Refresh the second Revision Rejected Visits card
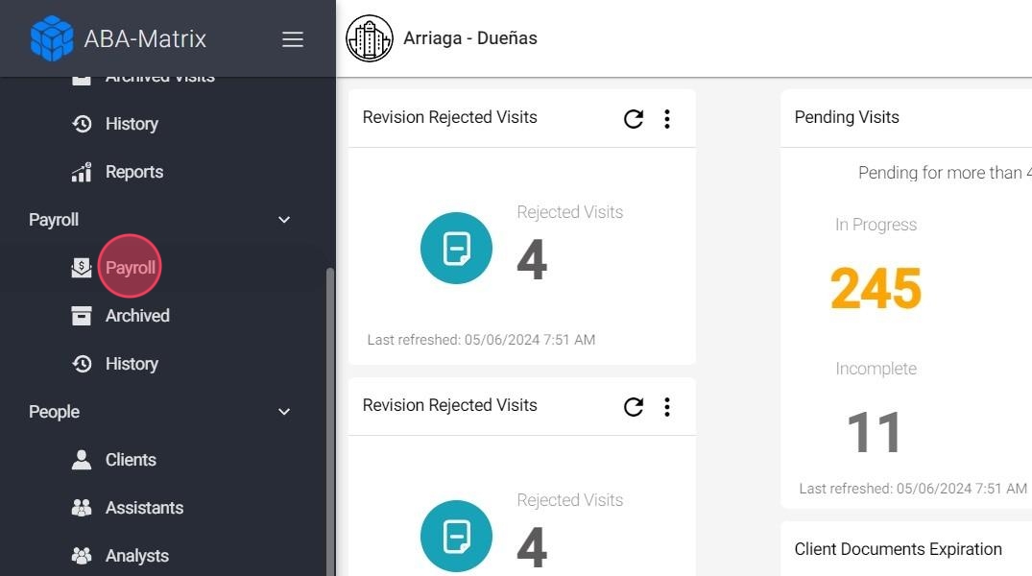This screenshot has height=576, width=1032. (634, 407)
